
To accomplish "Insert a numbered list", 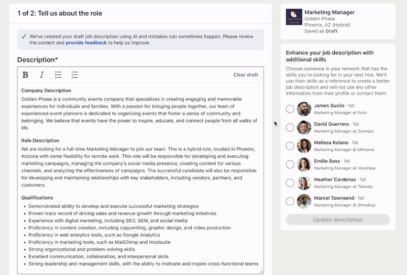I will (74, 75).
